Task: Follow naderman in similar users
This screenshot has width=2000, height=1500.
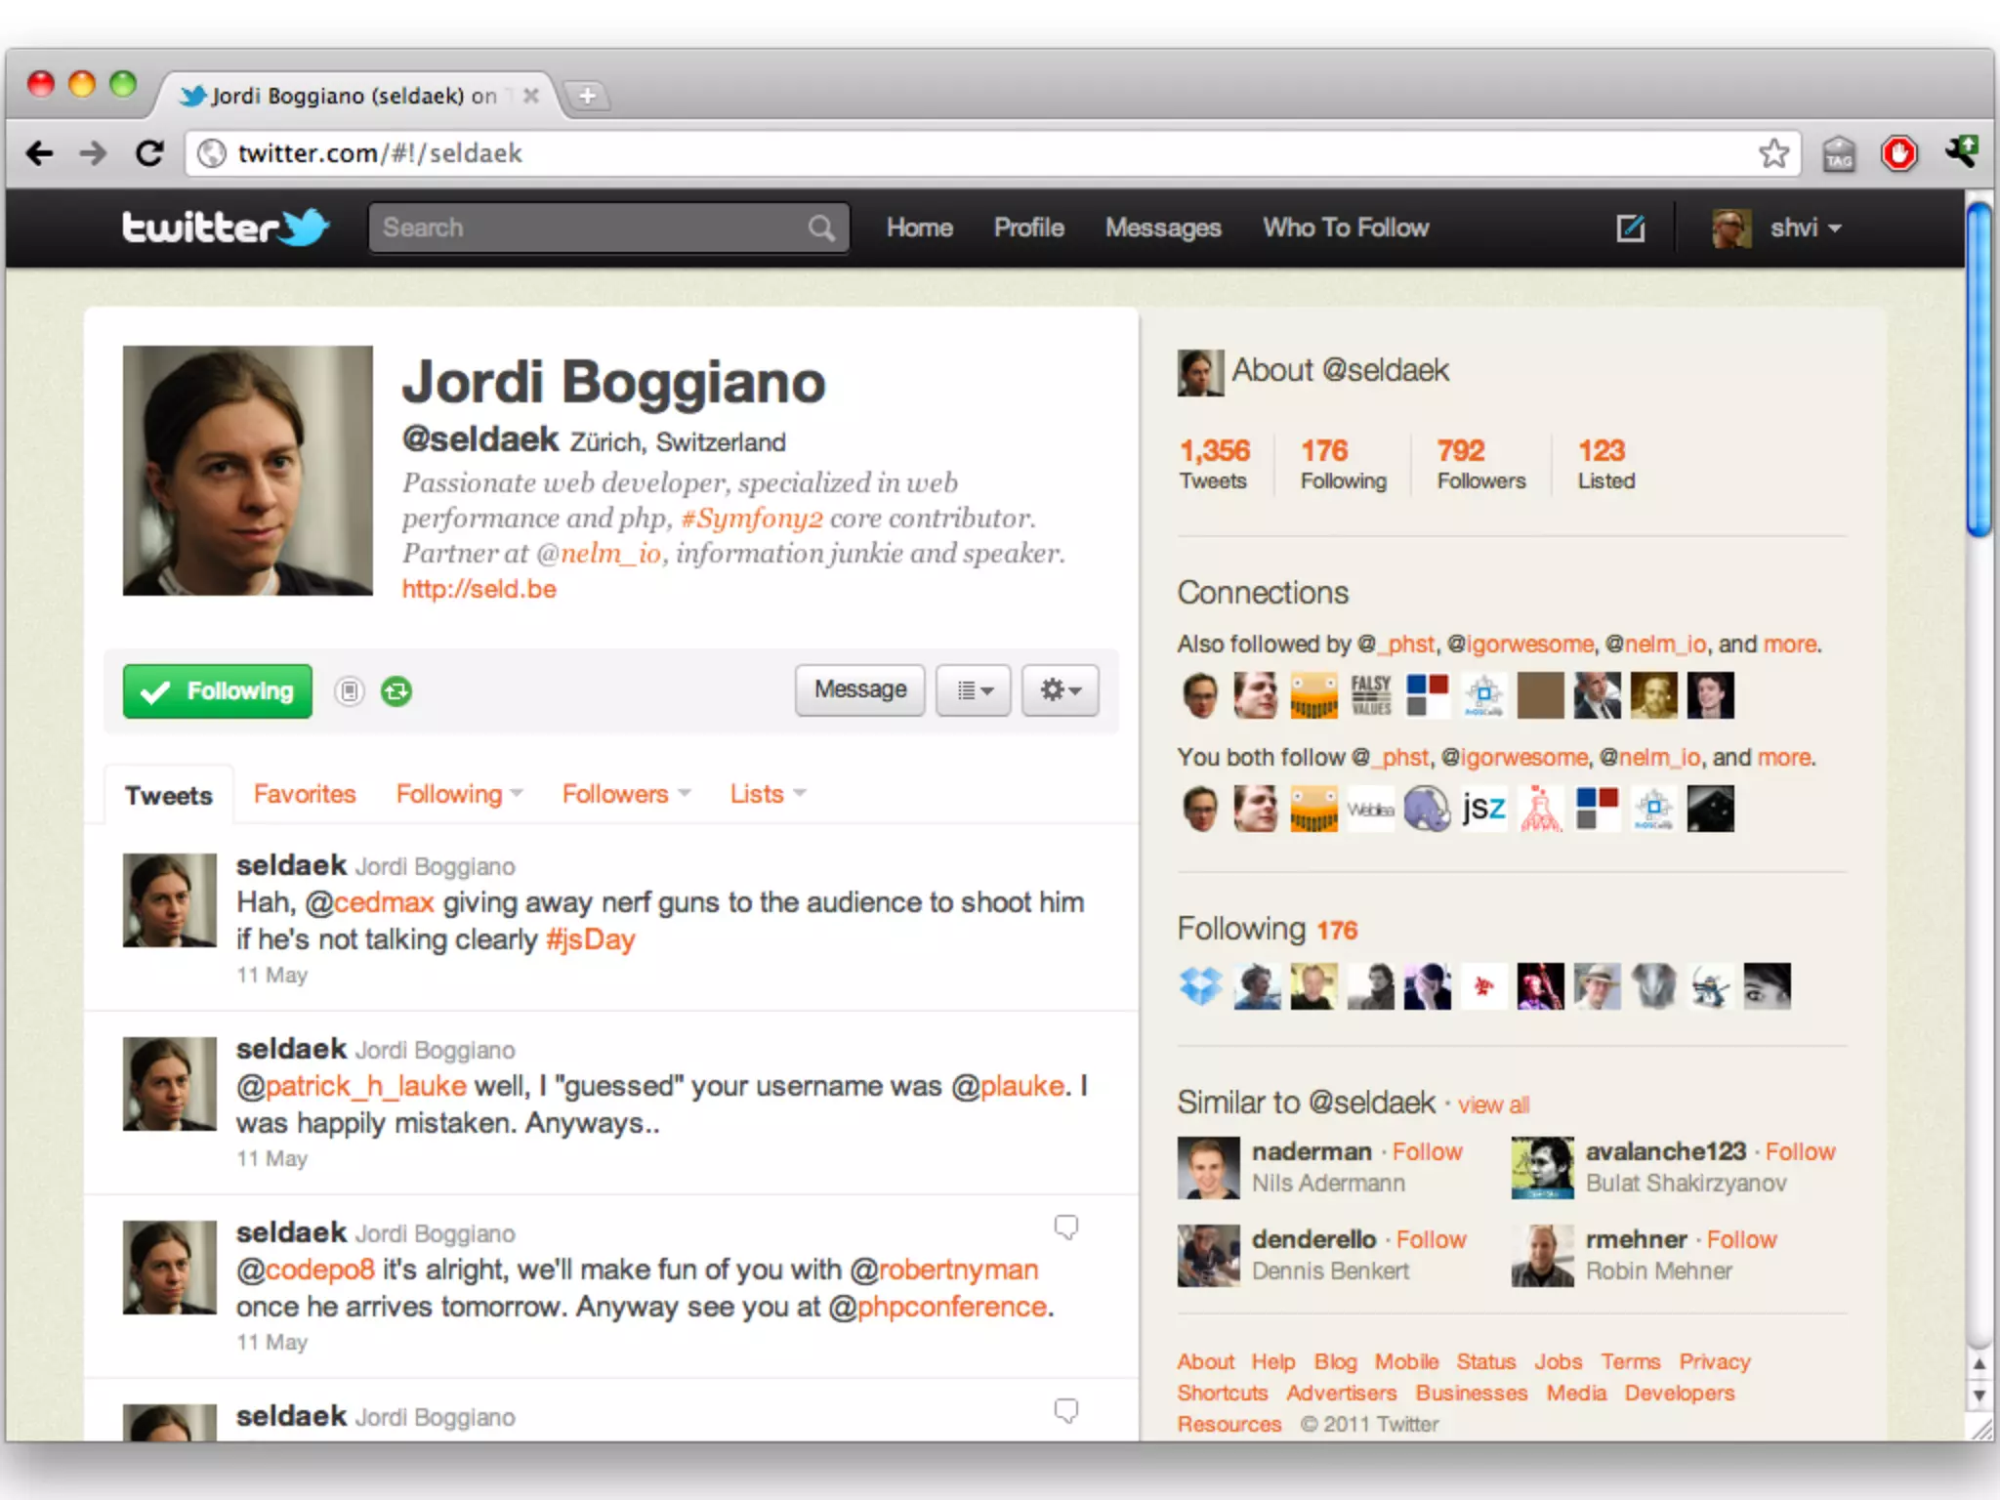Action: [x=1427, y=1151]
